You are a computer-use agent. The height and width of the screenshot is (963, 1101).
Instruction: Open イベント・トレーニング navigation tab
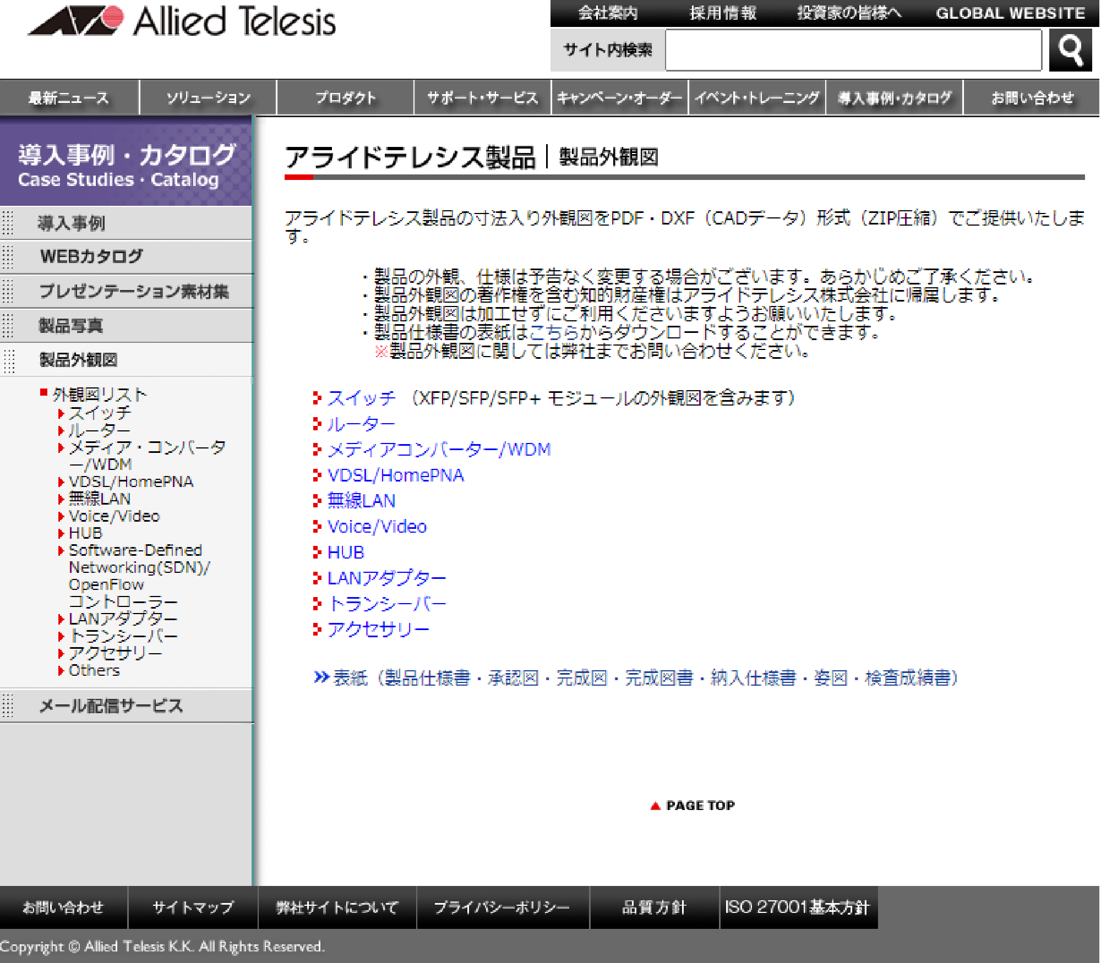(x=757, y=97)
